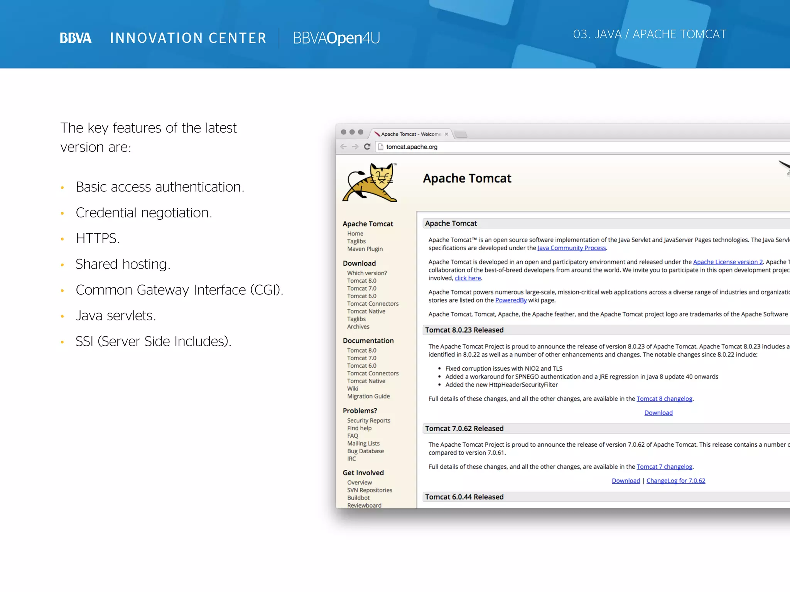The height and width of the screenshot is (592, 790).
Task: Open the IRC link
Action: 351,459
